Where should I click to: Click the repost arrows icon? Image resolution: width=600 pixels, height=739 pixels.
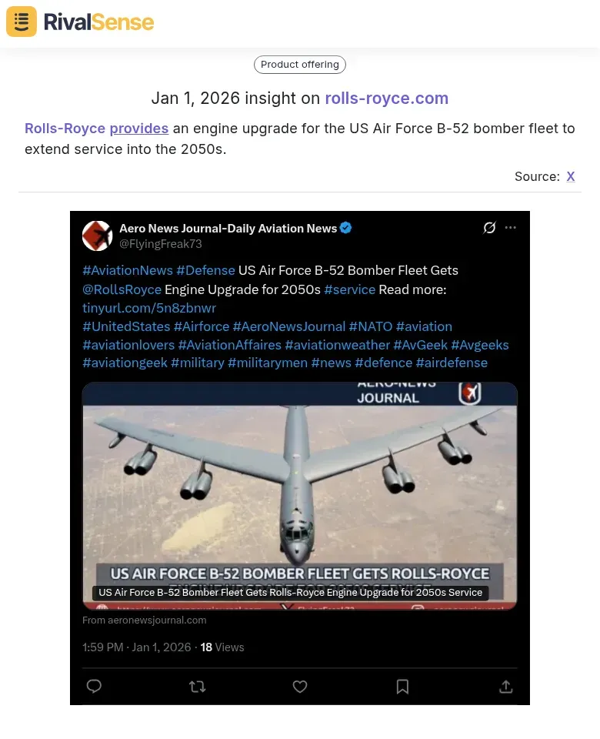198,686
